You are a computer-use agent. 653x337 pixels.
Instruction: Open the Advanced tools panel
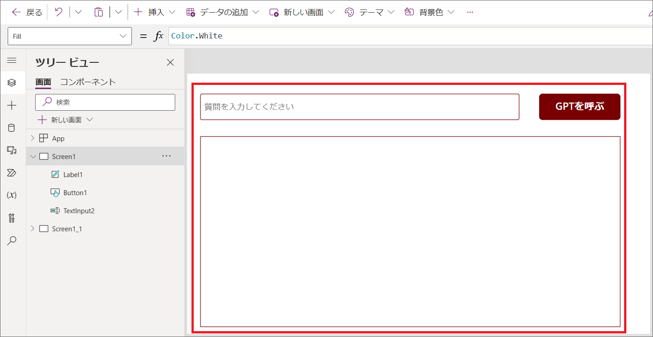click(13, 218)
